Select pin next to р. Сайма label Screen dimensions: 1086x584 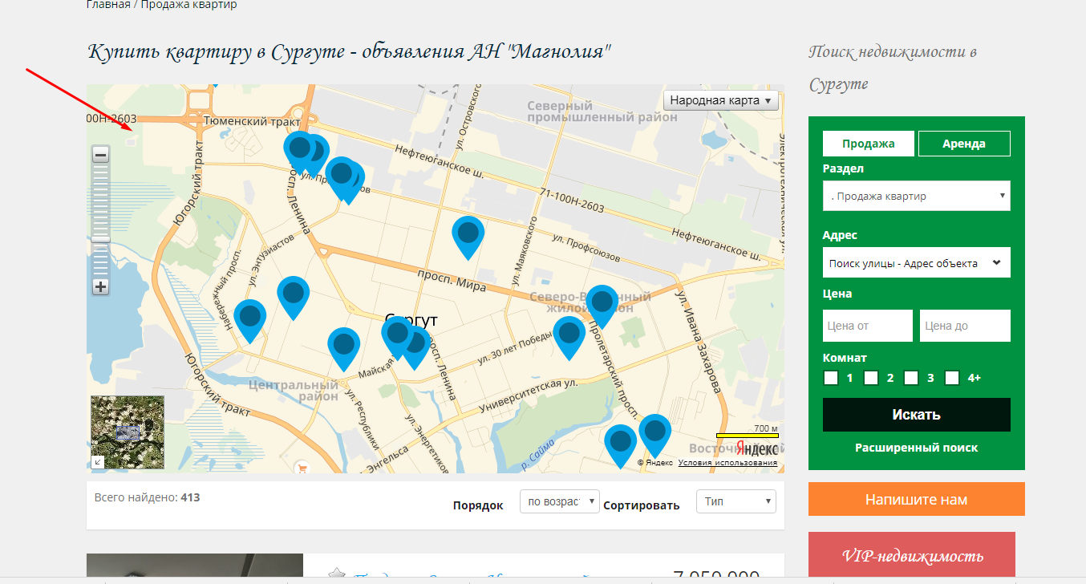point(620,446)
